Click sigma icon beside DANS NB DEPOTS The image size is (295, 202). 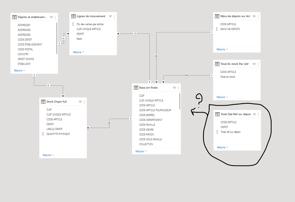(x=217, y=29)
